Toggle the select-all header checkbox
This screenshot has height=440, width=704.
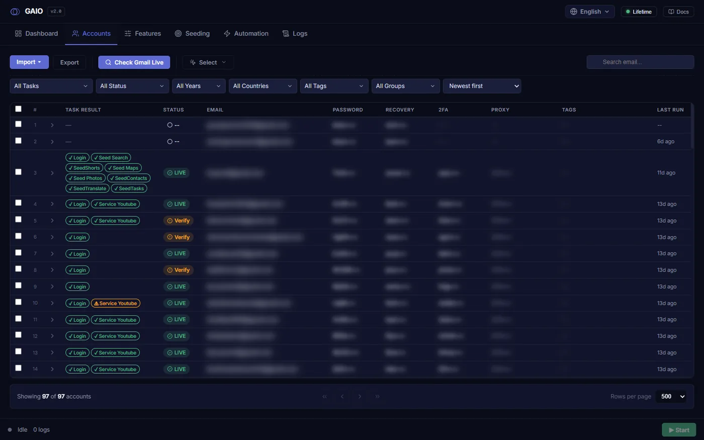click(x=19, y=109)
